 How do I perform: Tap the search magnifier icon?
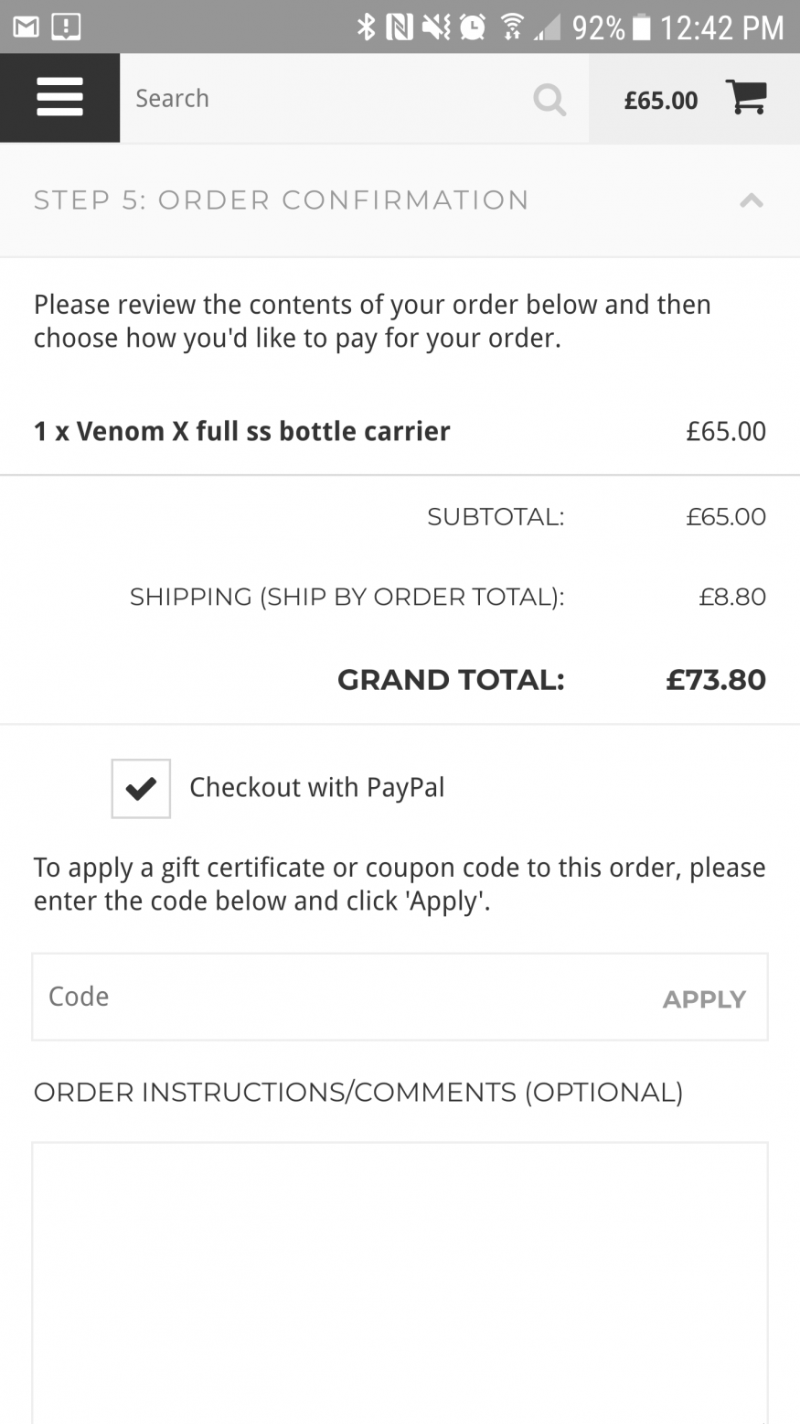(549, 99)
